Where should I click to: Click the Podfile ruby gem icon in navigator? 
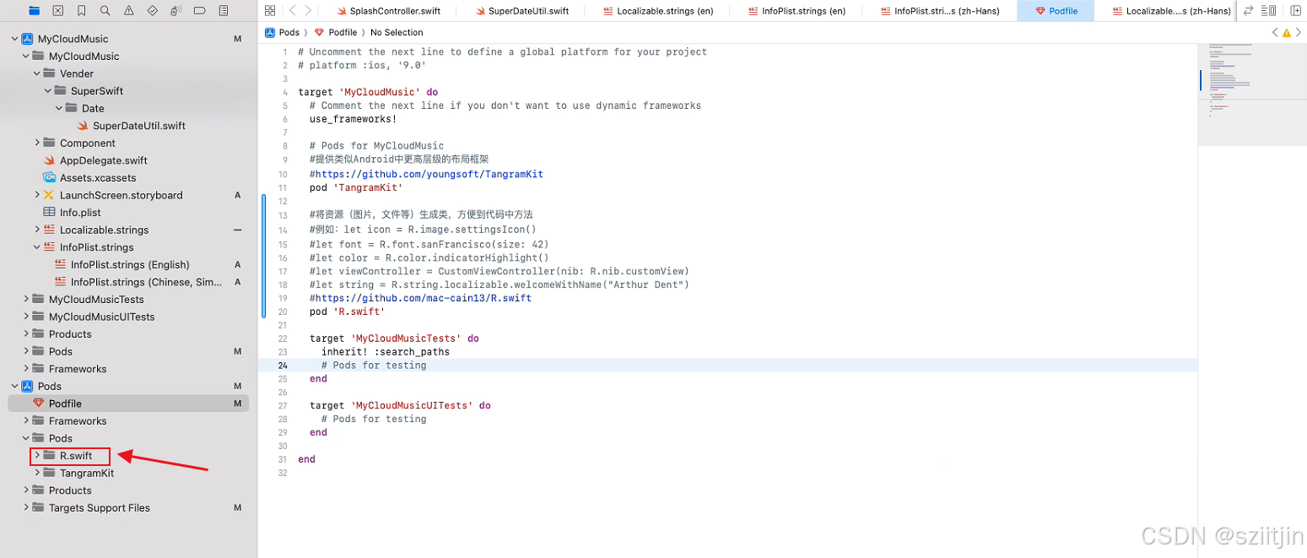(38, 404)
